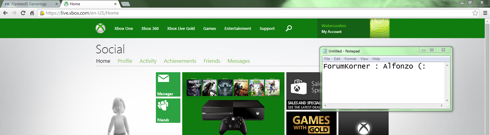This screenshot has height=135, width=490.
Task: Open Chrome menu hamburger icon
Action: (x=485, y=13)
